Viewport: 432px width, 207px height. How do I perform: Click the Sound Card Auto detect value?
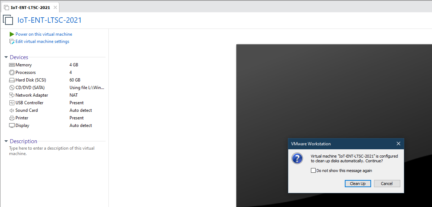tap(81, 110)
